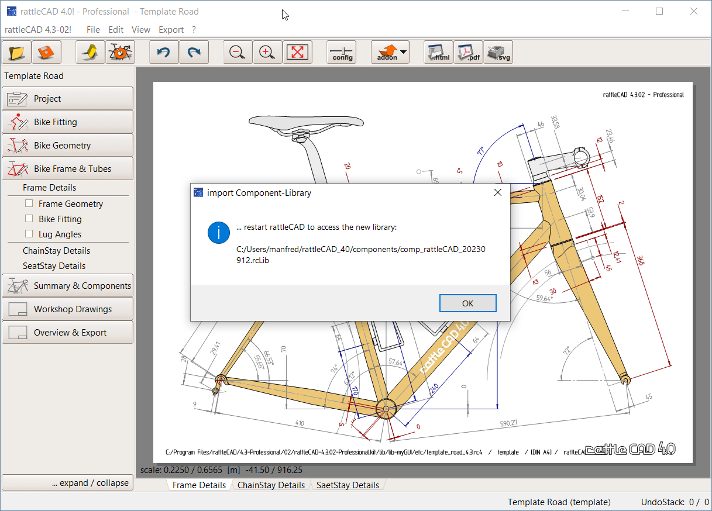Zoom in with the plus magnifier
The width and height of the screenshot is (712, 511).
pyautogui.click(x=267, y=52)
